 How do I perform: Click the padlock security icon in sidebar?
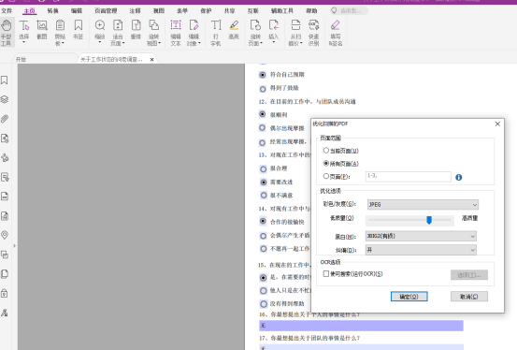[x=5, y=293]
